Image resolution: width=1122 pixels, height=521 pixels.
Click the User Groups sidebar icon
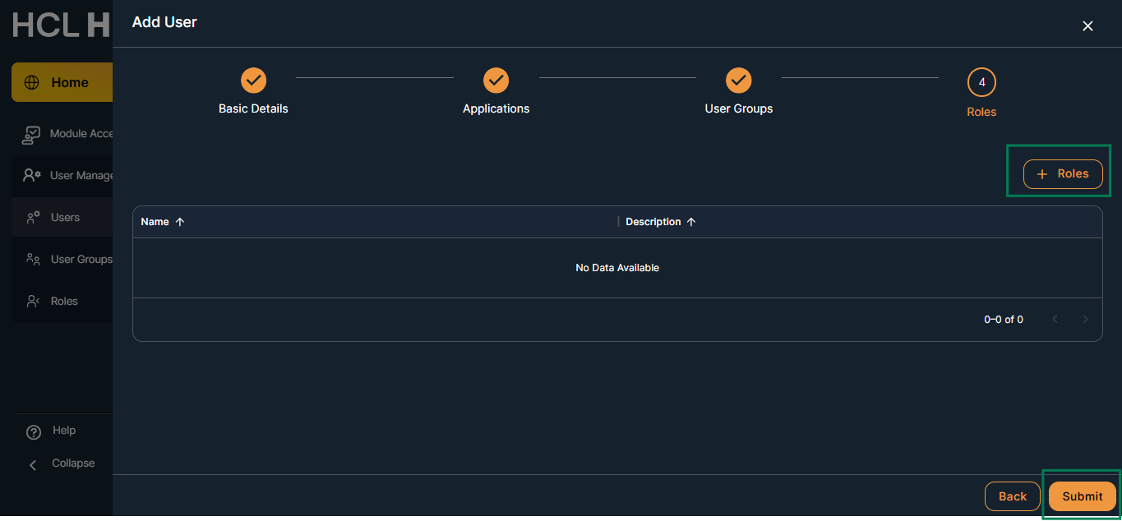[x=34, y=260]
